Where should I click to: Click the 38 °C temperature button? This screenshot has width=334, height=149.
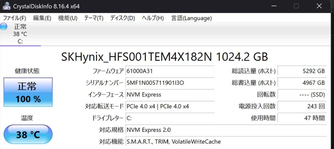[28, 135]
